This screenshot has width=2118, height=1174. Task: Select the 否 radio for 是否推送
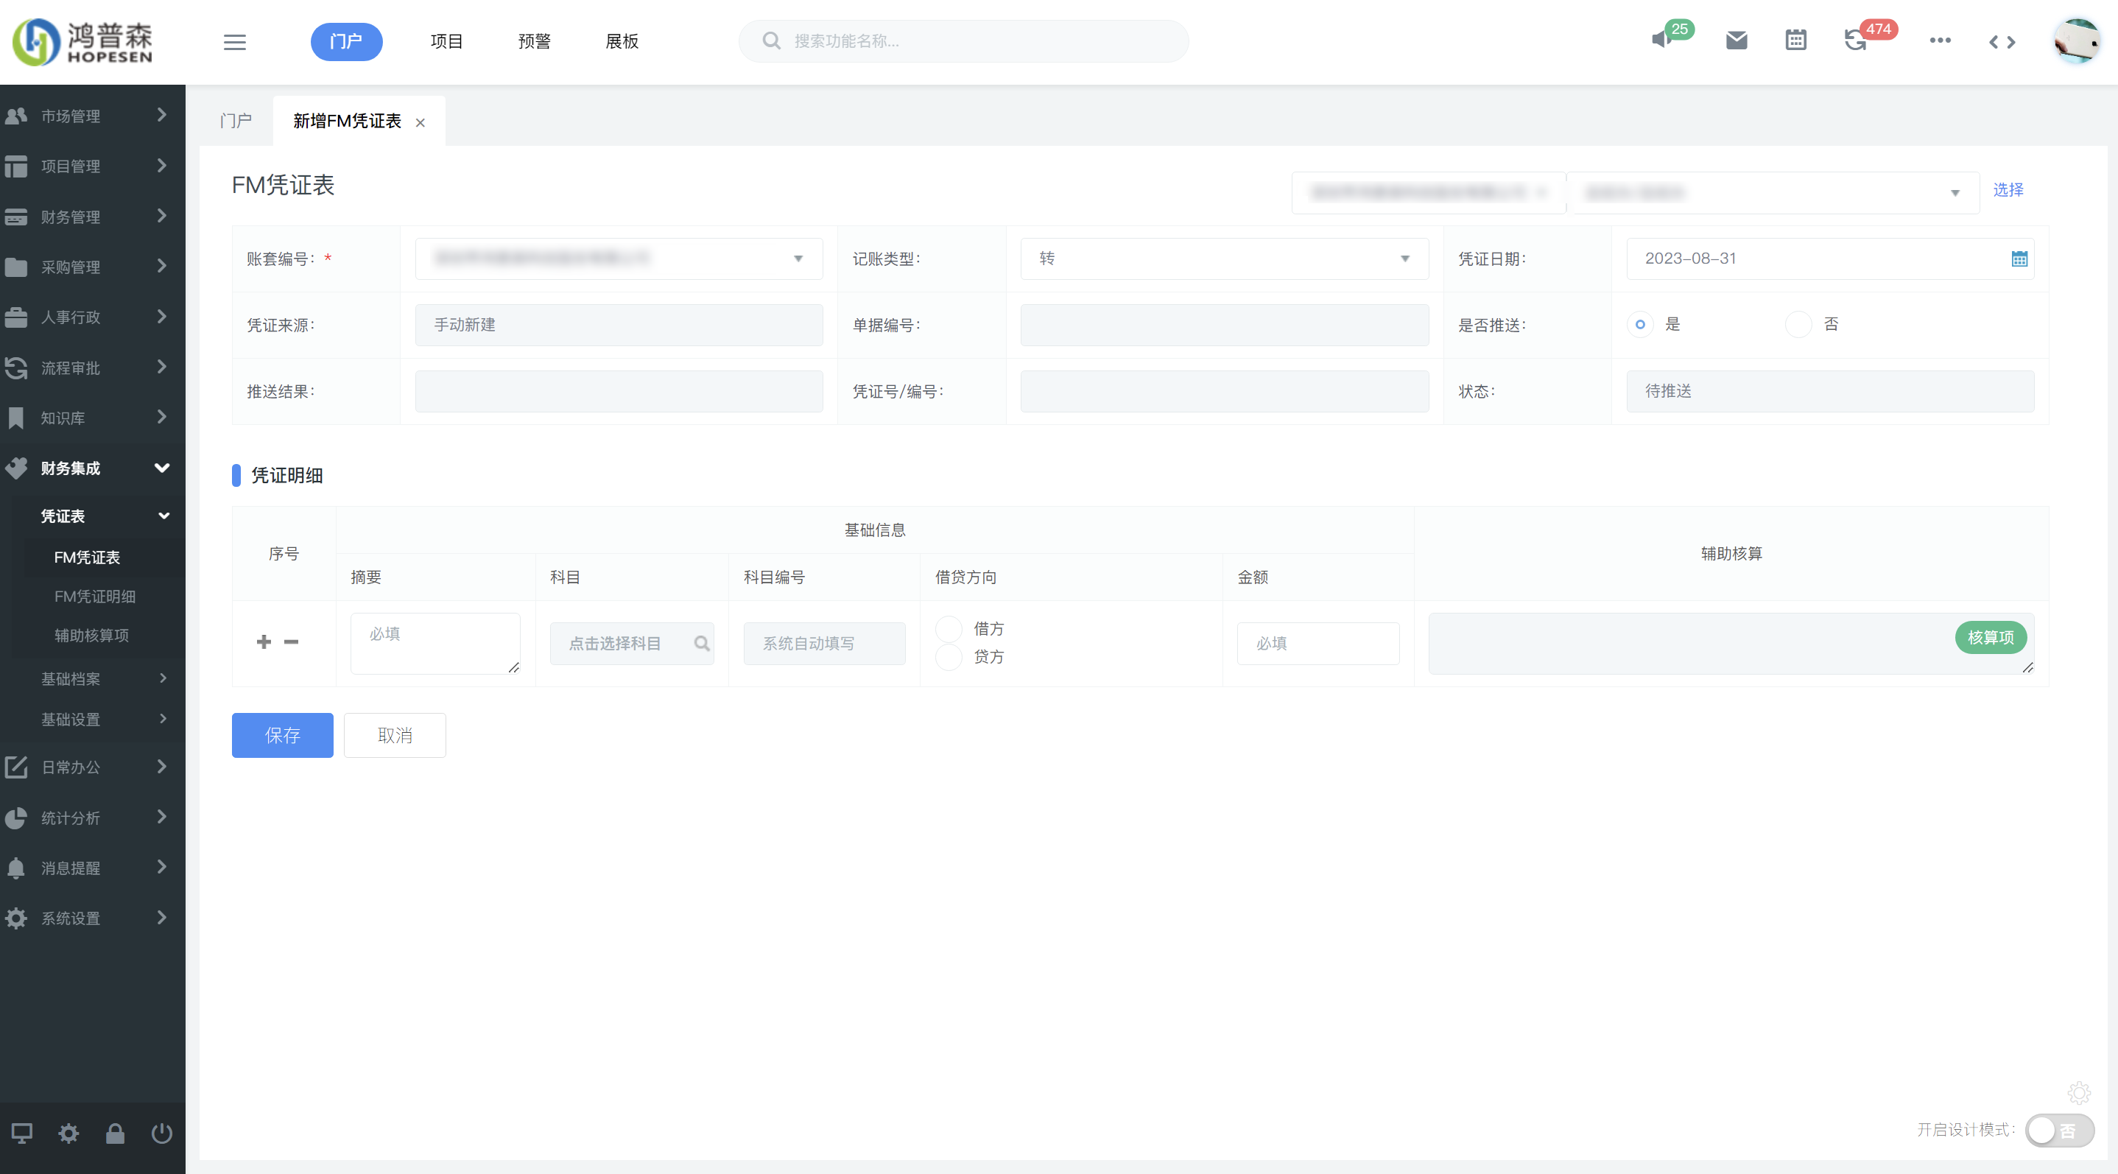pyautogui.click(x=1798, y=324)
